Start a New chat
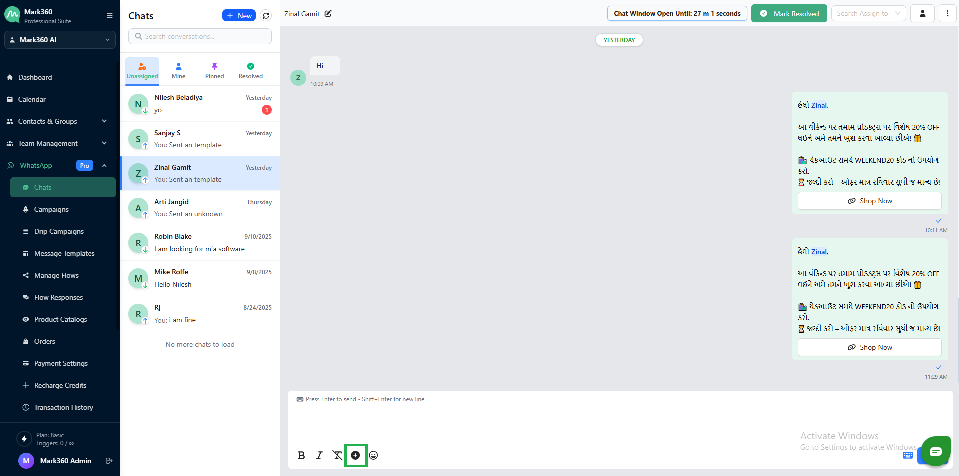The image size is (959, 476). [x=239, y=16]
